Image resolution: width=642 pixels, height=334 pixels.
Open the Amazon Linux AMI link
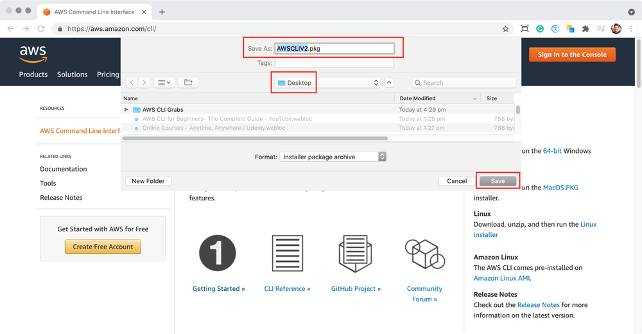tap(501, 278)
